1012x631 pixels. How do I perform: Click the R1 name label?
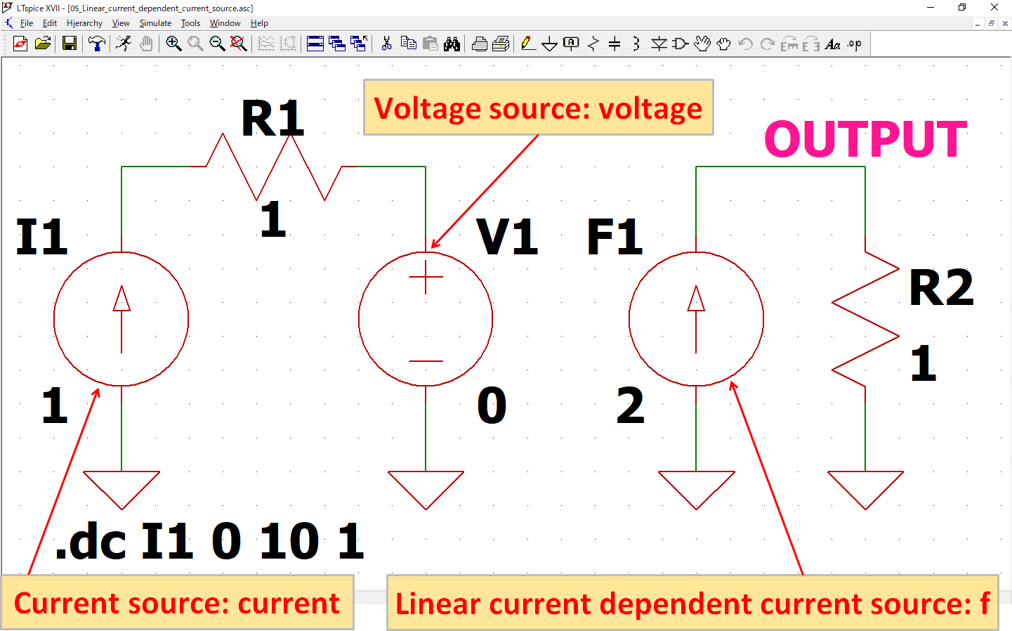pos(273,118)
